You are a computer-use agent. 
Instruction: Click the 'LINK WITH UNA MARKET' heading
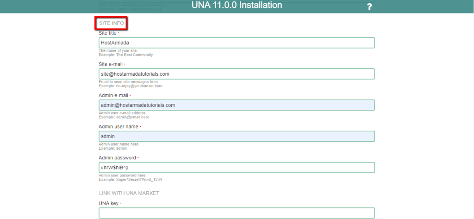tap(129, 193)
